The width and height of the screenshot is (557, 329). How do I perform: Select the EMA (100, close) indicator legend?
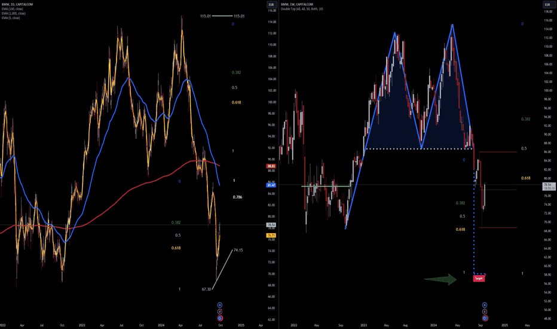pos(12,9)
